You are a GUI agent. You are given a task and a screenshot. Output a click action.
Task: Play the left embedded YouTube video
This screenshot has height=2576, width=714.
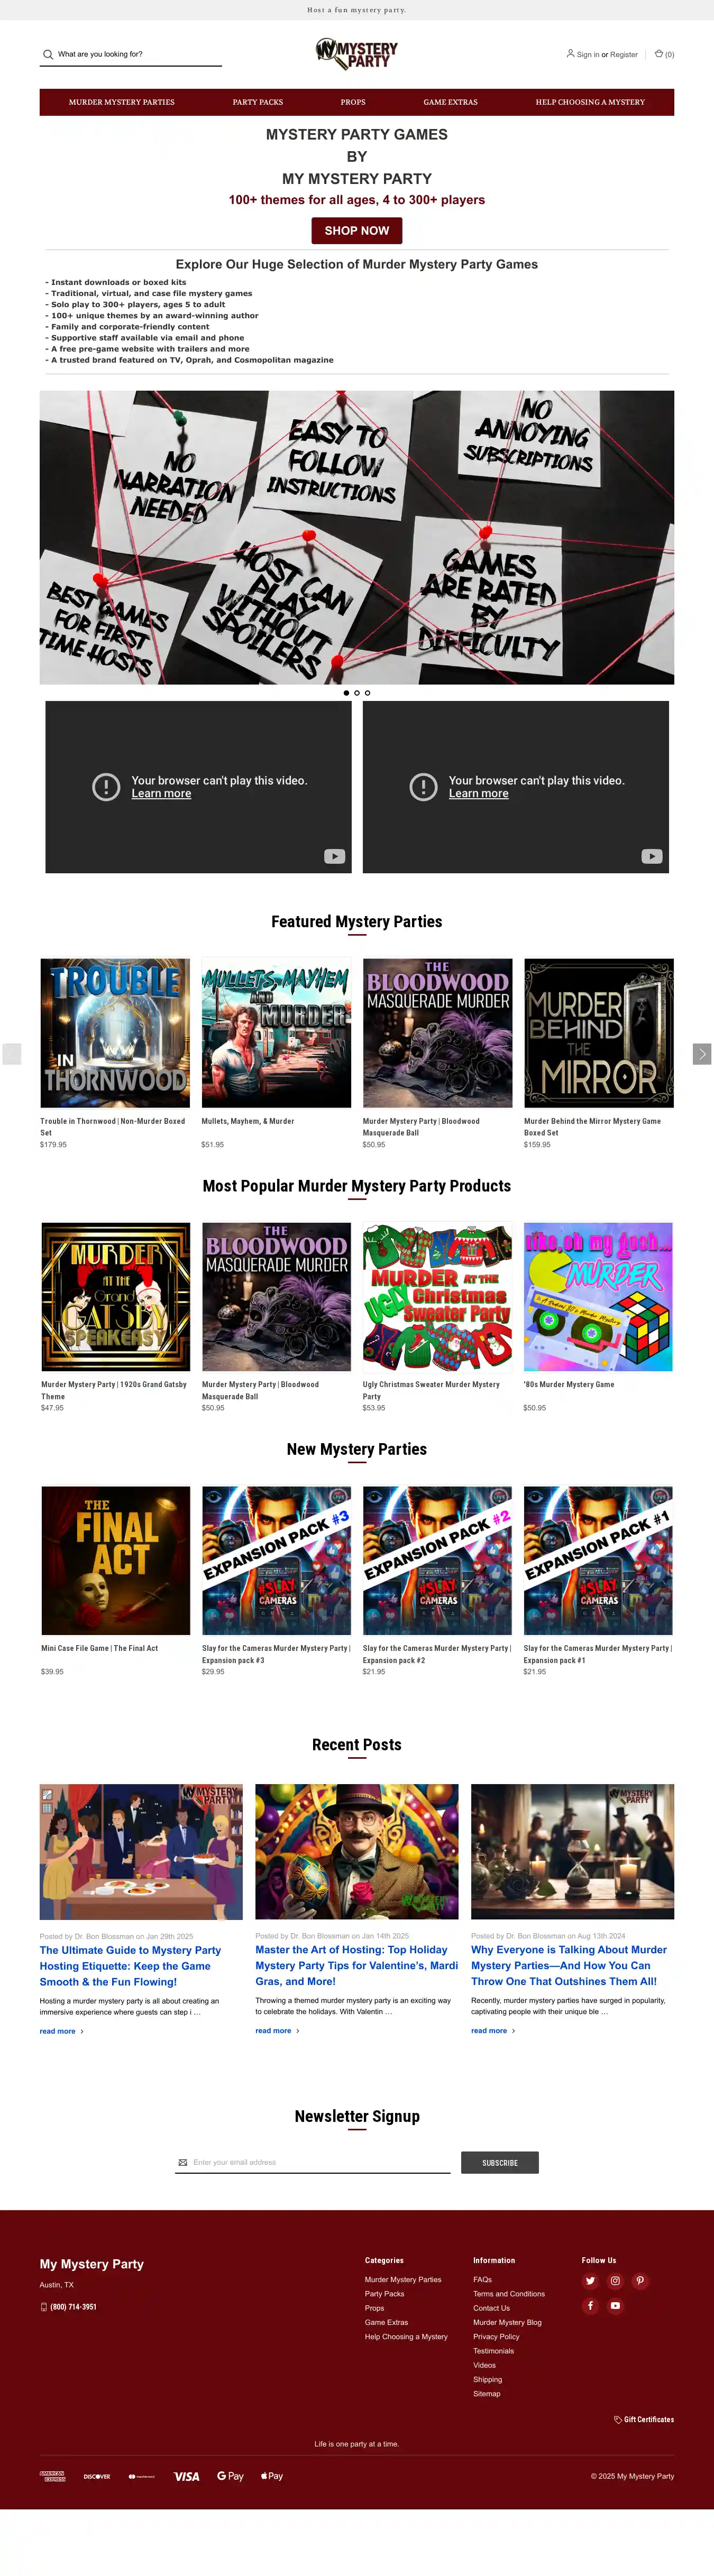[198, 787]
